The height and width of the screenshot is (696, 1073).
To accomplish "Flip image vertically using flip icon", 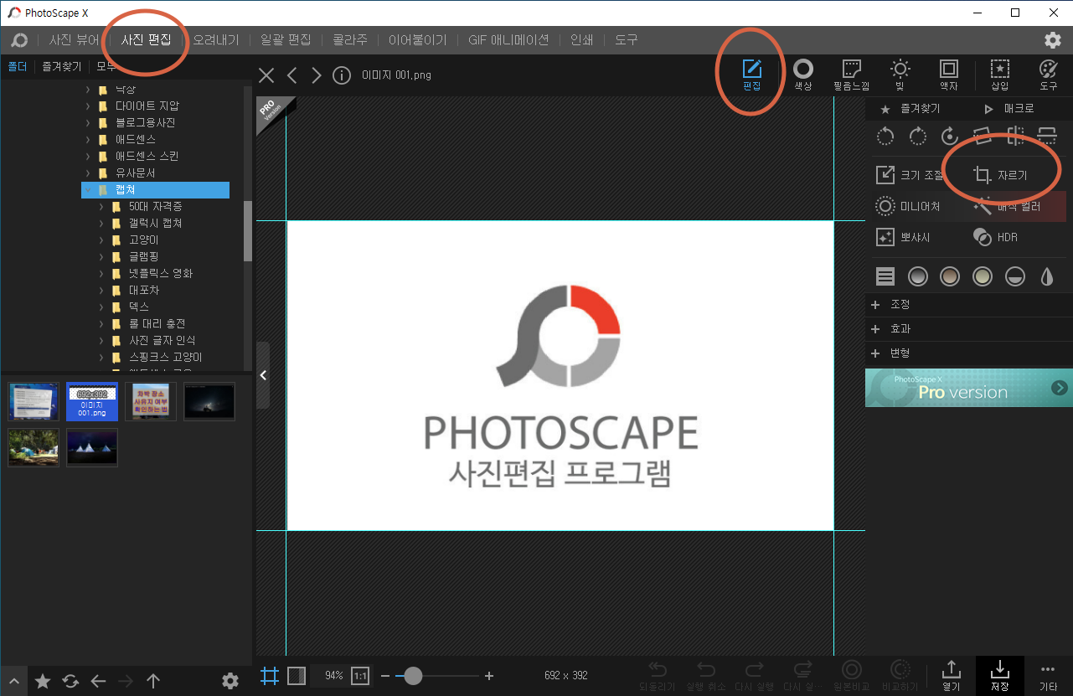I will [x=1047, y=136].
